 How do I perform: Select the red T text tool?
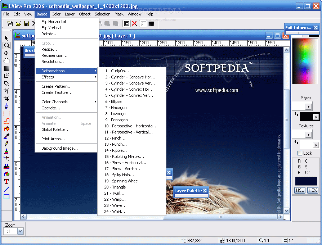[6, 182]
